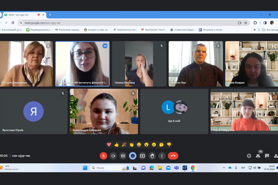
Task: Open Ще 8 осіб participants tile
Action: tap(174, 111)
